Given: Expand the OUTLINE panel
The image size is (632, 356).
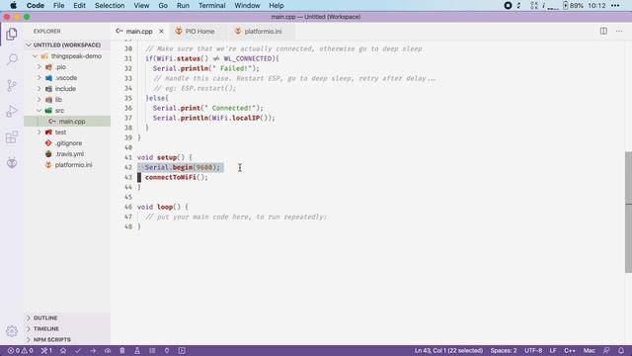Looking at the screenshot, I should (67, 318).
